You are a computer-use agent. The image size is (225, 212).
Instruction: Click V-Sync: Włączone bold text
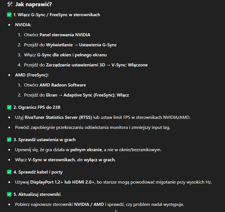(130, 65)
